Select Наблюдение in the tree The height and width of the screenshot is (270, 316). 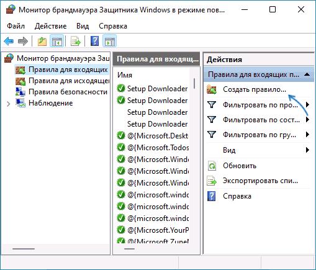click(x=51, y=103)
